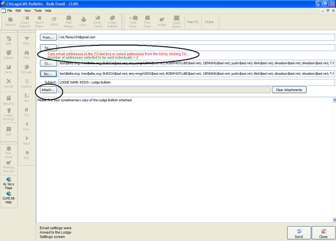Close the Bulk Email window with Close button
The height and width of the screenshot is (241, 336).
click(323, 233)
